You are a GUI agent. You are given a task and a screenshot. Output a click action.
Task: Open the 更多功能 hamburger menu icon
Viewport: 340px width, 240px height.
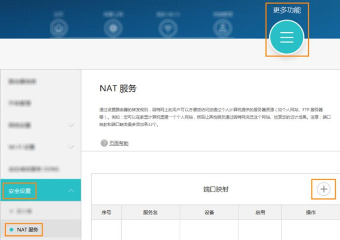(286, 36)
